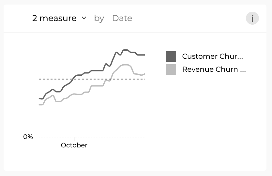
Task: Click the October axis label
Action: click(74, 145)
